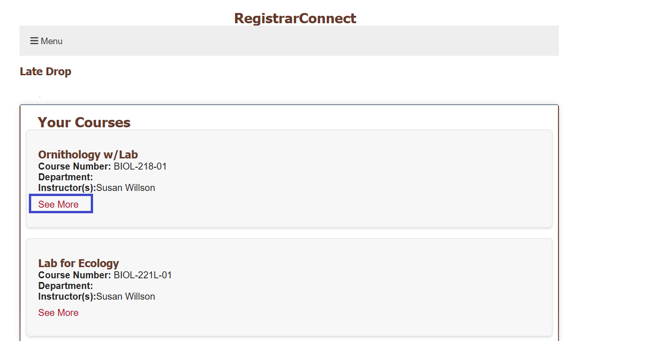This screenshot has height=341, width=672.
Task: Click the RegistrarConnect site title
Action: (295, 18)
